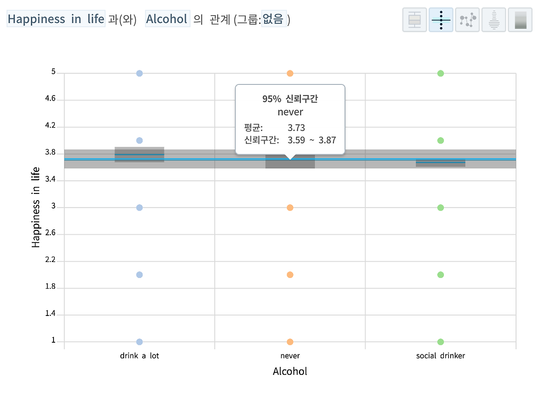Image resolution: width=535 pixels, height=397 pixels.
Task: Click the vertical 'Happiness in life' y-axis title
Action: point(36,207)
